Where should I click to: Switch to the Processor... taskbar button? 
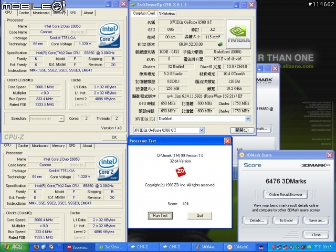[79, 247]
